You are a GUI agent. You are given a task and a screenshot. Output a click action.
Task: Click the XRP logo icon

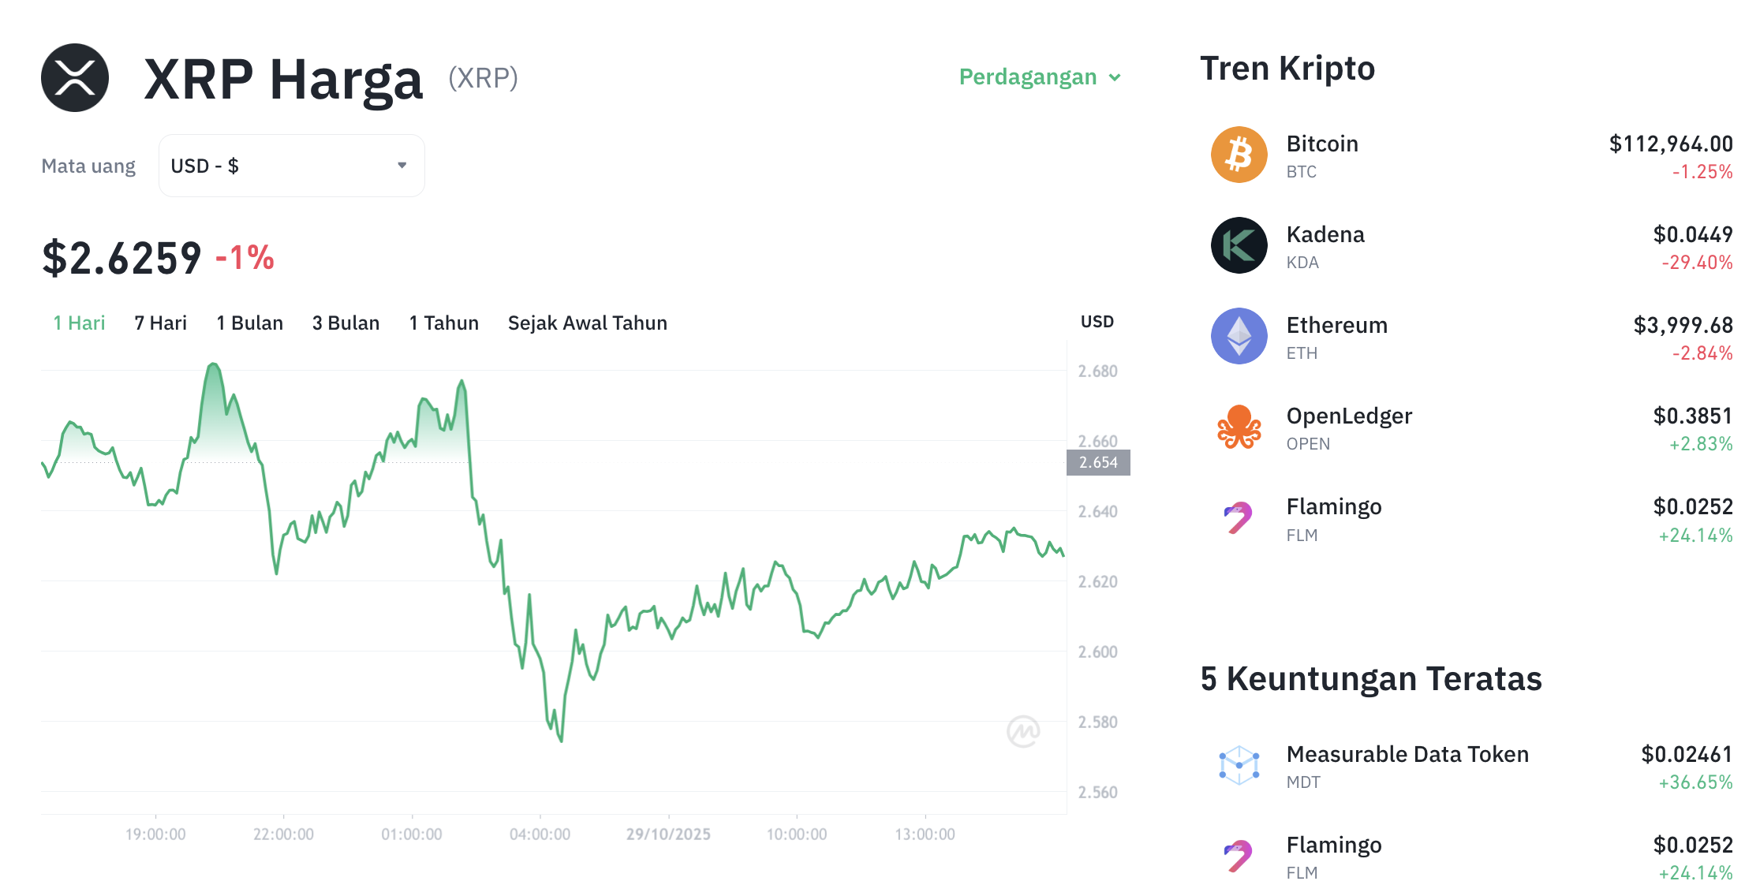[x=75, y=78]
